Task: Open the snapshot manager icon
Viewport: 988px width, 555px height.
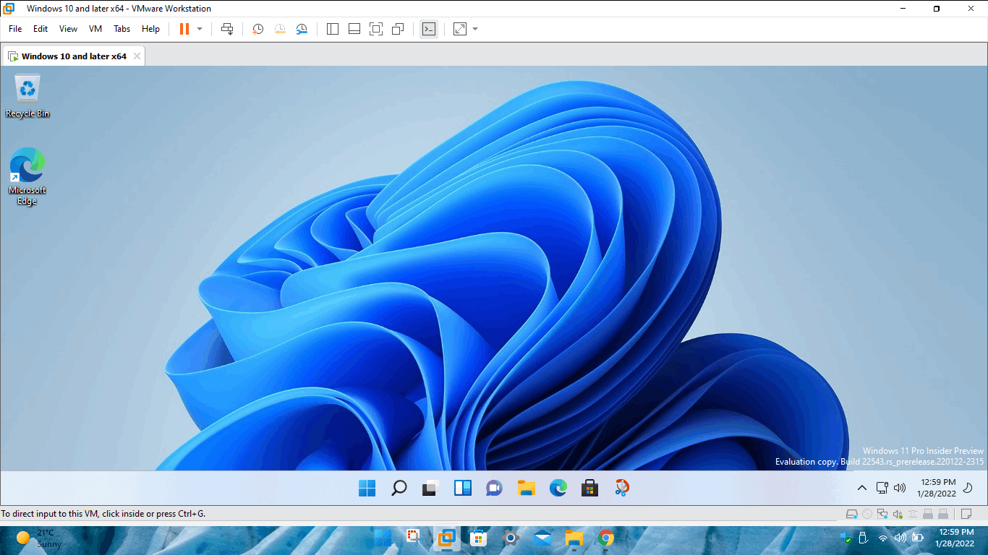Action: 302,29
